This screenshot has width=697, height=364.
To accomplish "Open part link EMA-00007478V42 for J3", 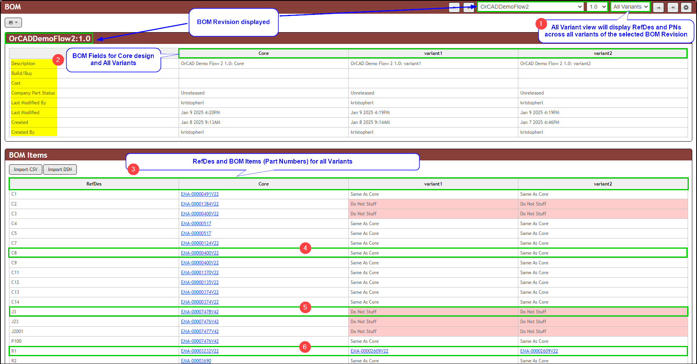I will click(200, 312).
